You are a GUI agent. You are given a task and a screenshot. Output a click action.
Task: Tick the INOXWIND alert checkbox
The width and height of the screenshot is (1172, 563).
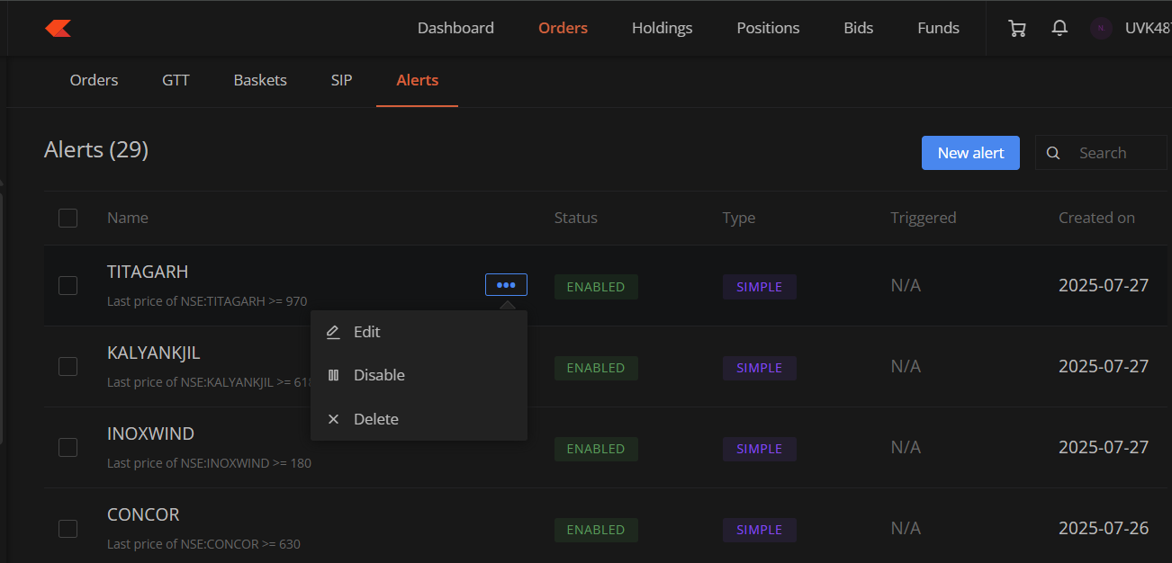point(68,447)
